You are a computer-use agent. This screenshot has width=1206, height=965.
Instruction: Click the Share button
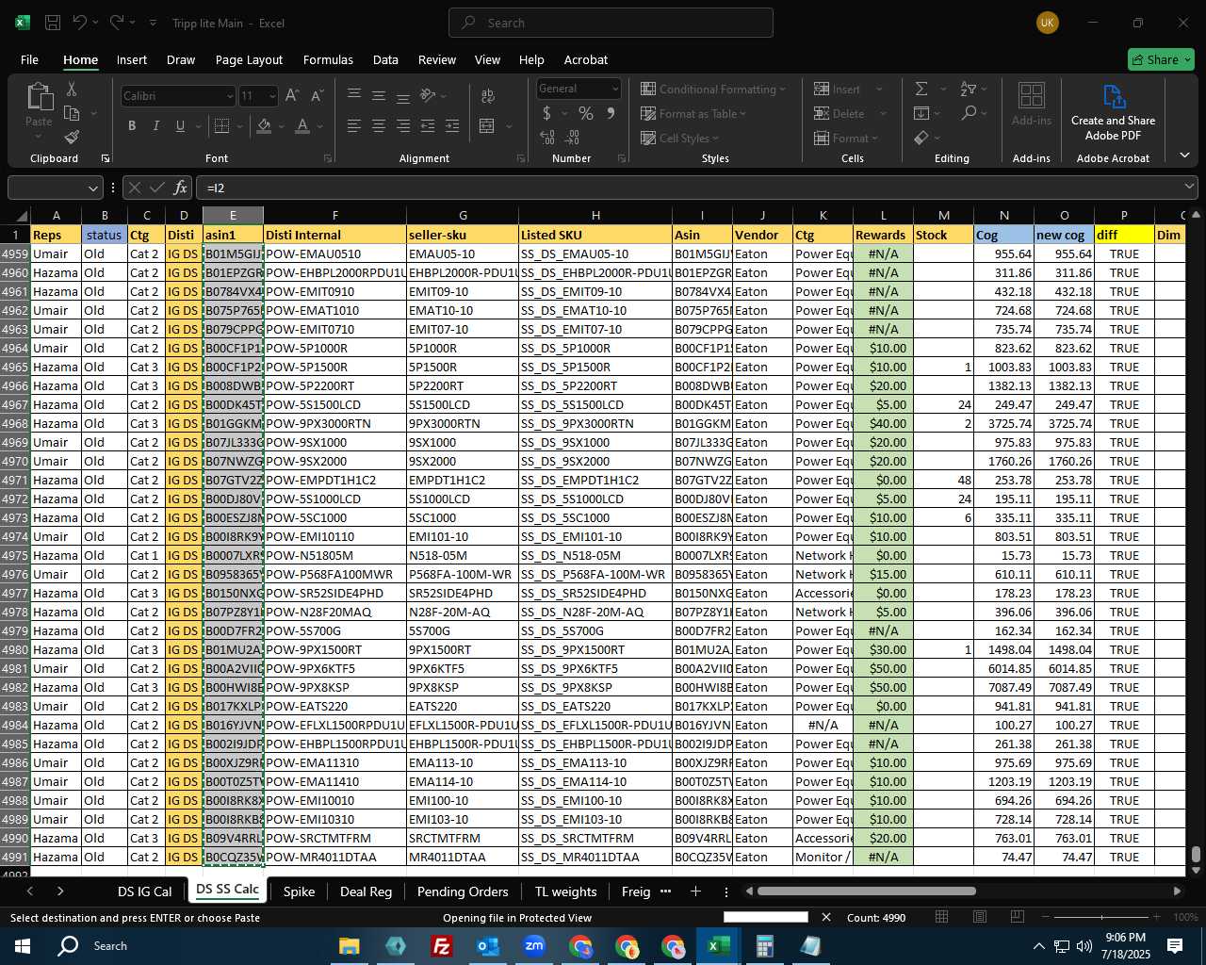1161,59
